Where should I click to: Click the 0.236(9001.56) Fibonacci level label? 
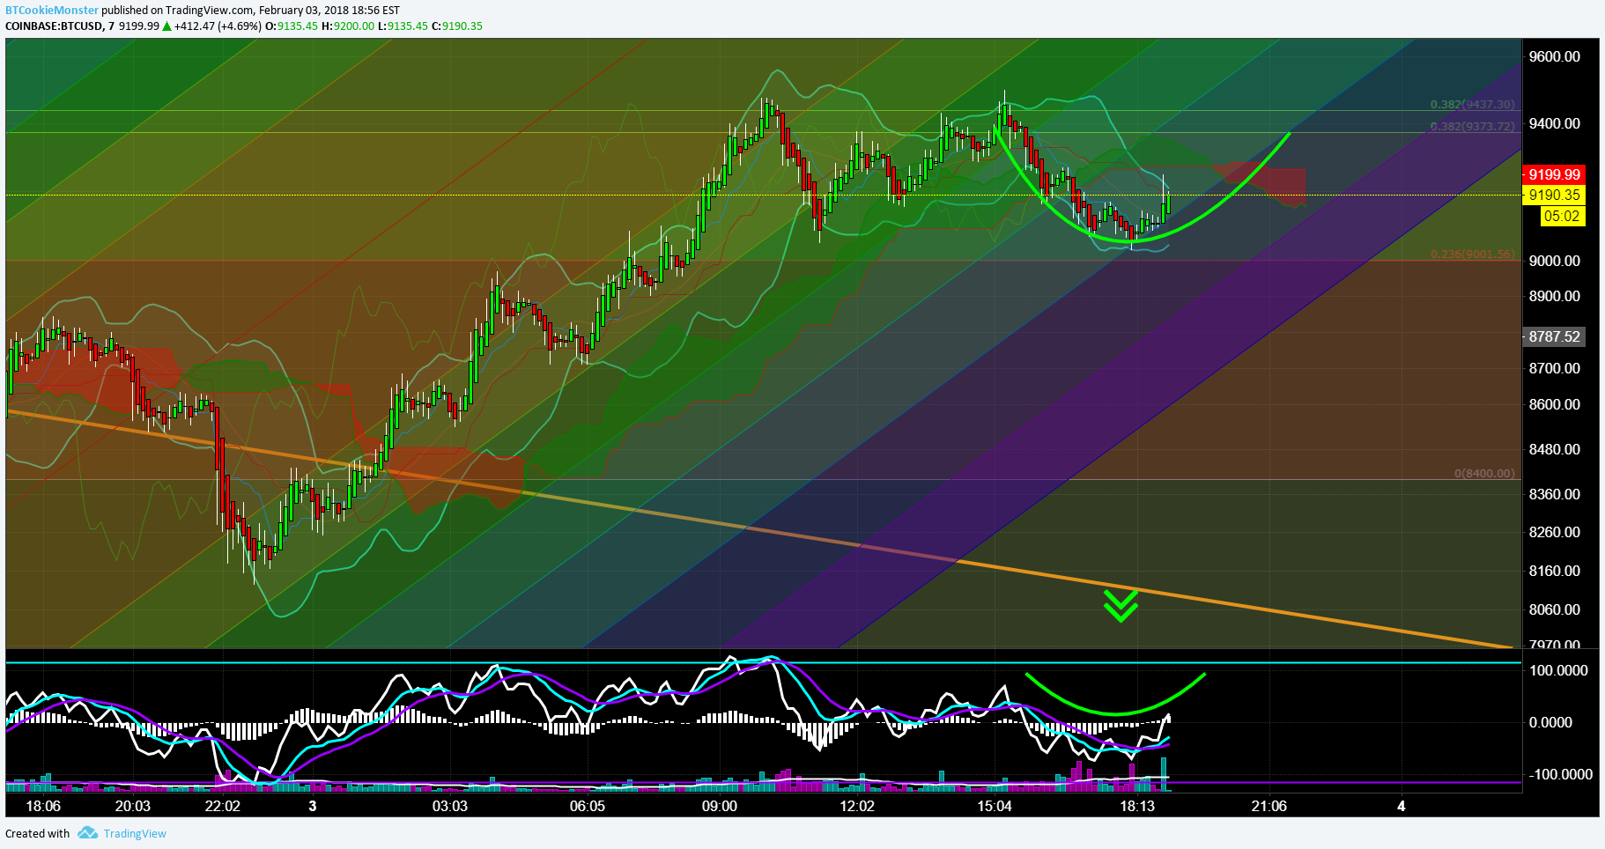click(x=1472, y=254)
